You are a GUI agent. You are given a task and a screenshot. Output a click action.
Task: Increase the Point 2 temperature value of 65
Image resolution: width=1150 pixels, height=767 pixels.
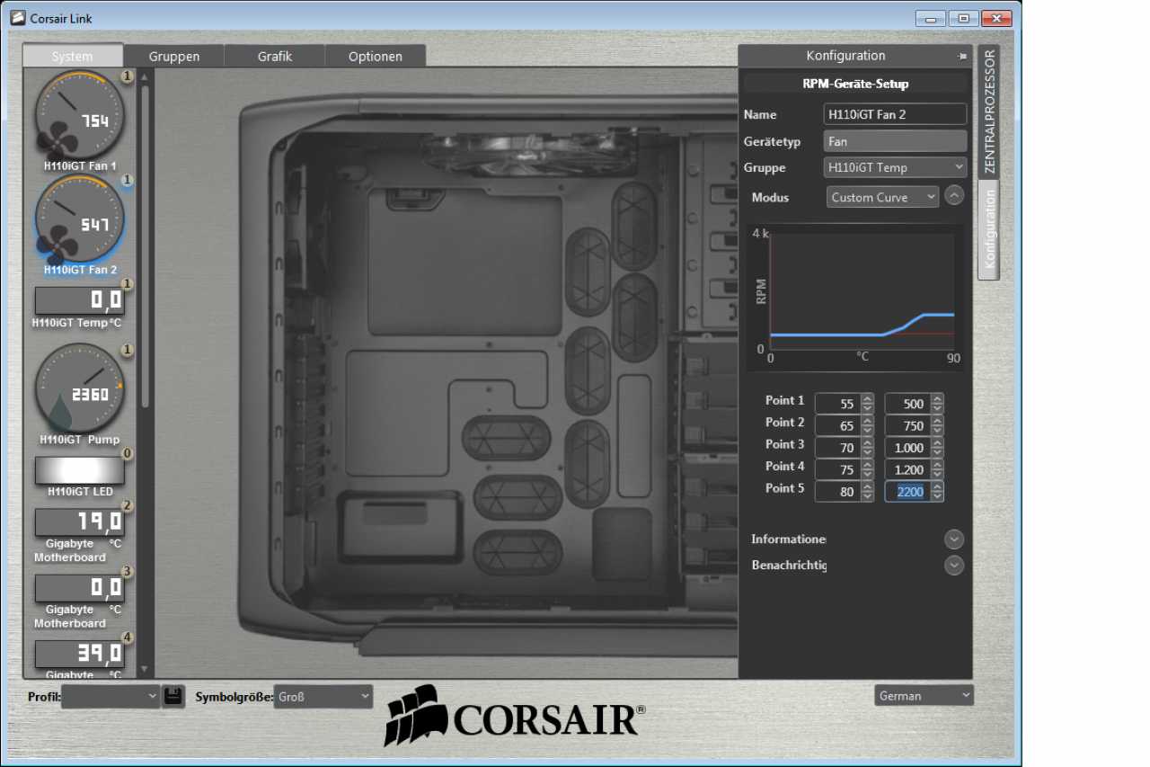pyautogui.click(x=867, y=421)
